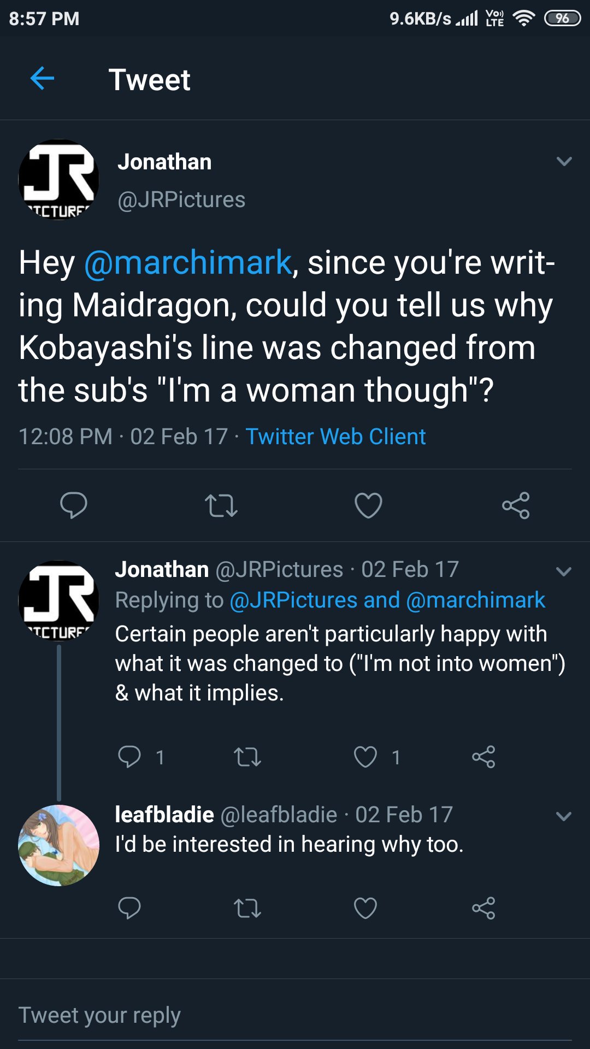This screenshot has width=590, height=1049.
Task: Share the 'Certain people' reply tweet
Action: click(483, 757)
